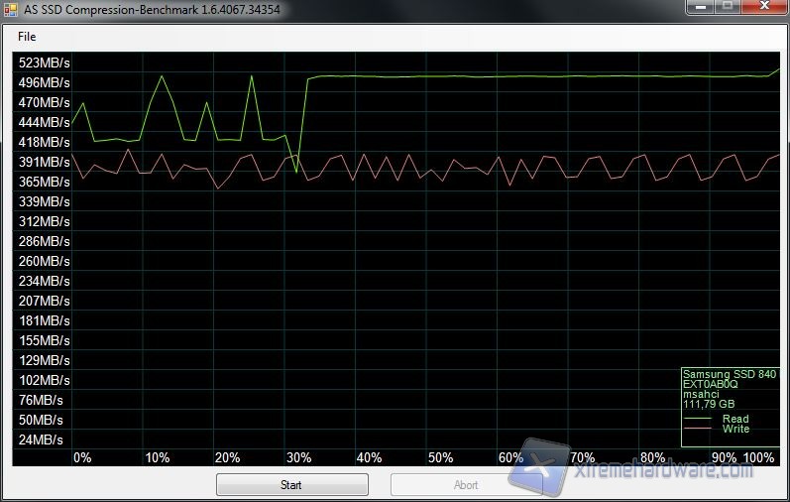Image resolution: width=790 pixels, height=502 pixels.
Task: Click the 0% marker on the X-axis
Action: click(x=82, y=457)
